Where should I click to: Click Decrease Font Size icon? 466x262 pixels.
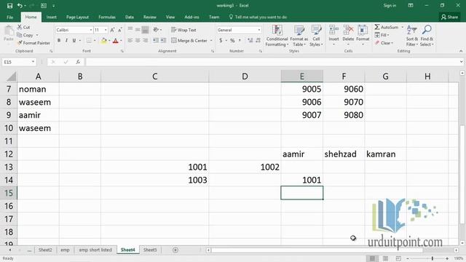point(119,30)
